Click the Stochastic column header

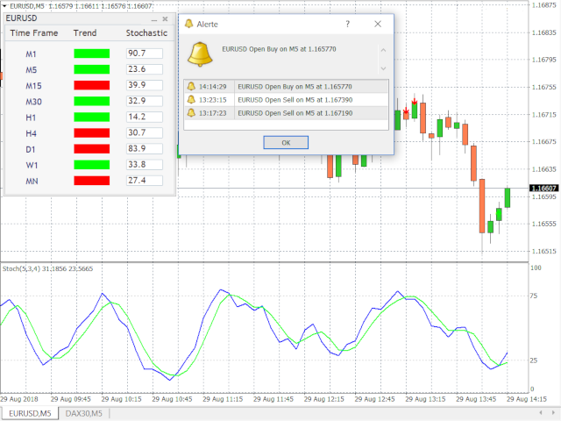pos(146,33)
